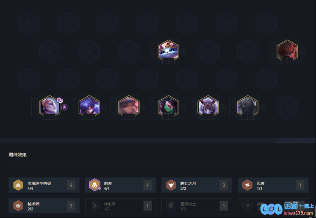Viewport: 316px width, 218px height.
Task: Decrease star level under the red demon champion
Action: 284,61
